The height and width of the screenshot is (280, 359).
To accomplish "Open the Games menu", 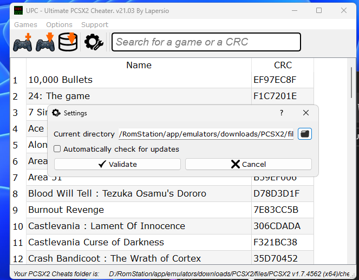I will (25, 24).
